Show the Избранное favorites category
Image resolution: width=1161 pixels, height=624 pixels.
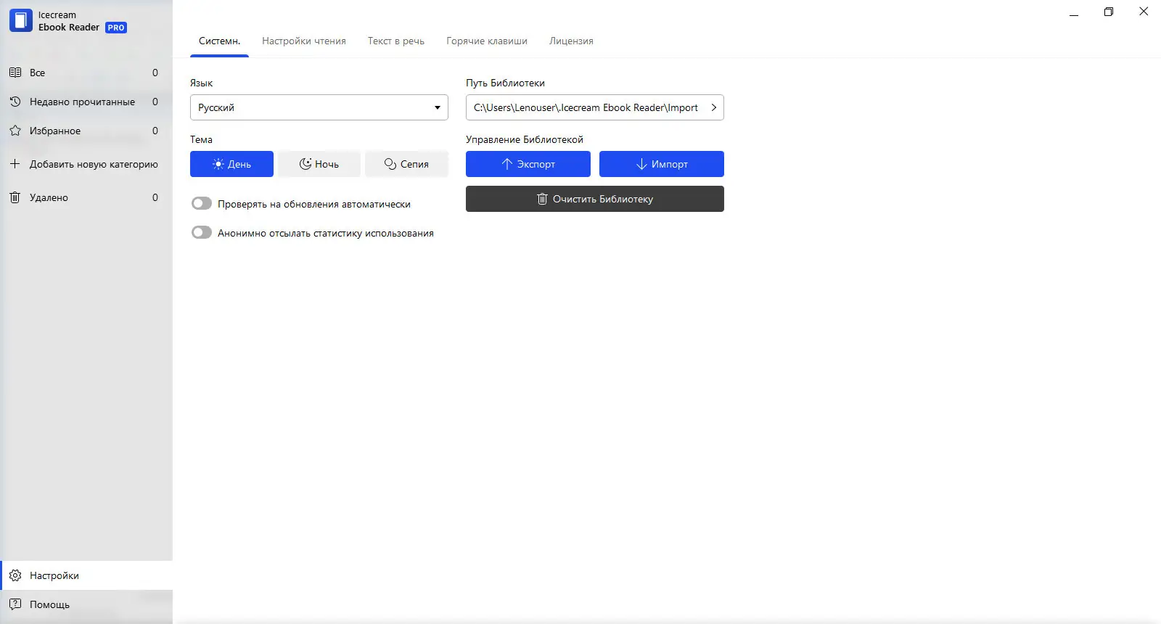coord(86,131)
